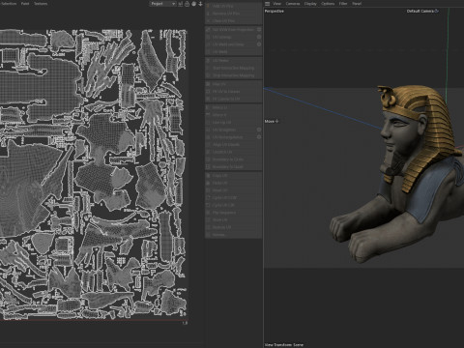Open the Project dropdown in UV editor

(x=162, y=4)
